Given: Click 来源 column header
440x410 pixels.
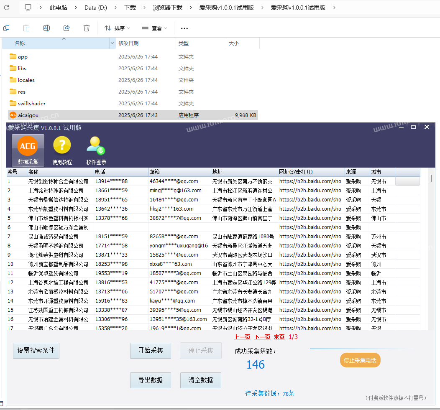Looking at the screenshot, I should (357, 172).
